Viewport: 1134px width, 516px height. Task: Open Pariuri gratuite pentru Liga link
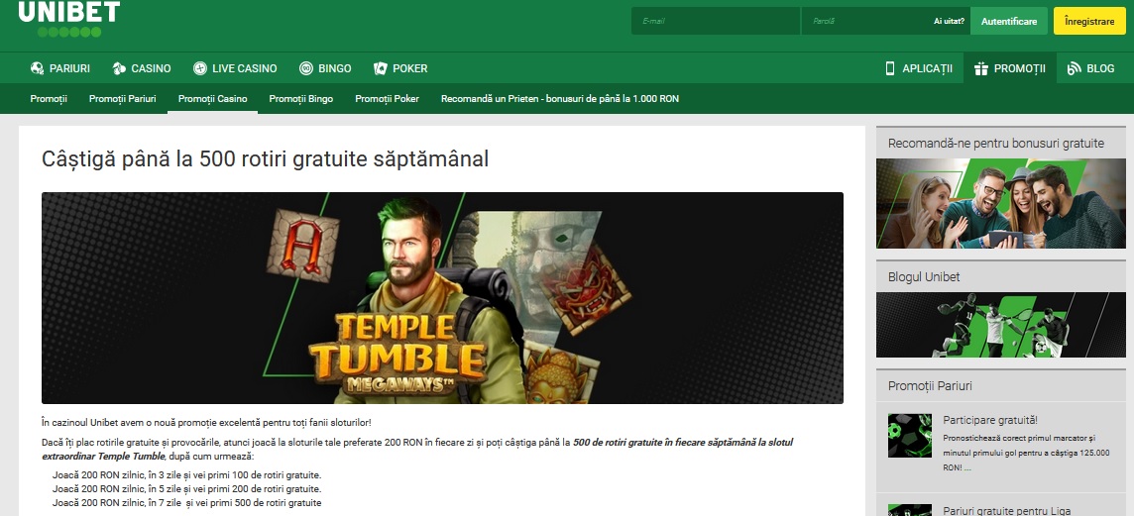point(1007,510)
